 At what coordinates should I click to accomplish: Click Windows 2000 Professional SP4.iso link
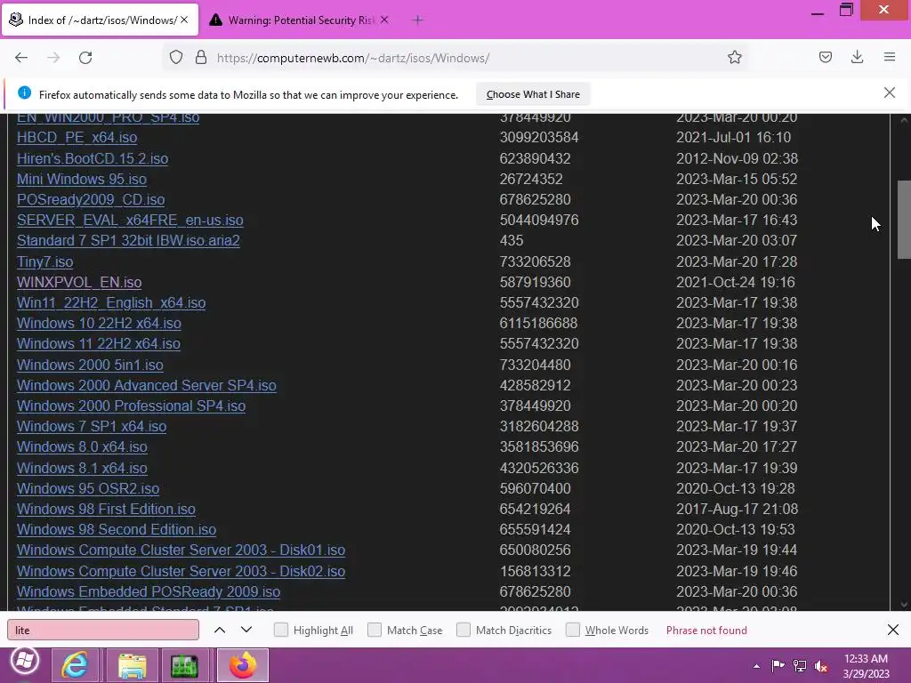click(132, 406)
